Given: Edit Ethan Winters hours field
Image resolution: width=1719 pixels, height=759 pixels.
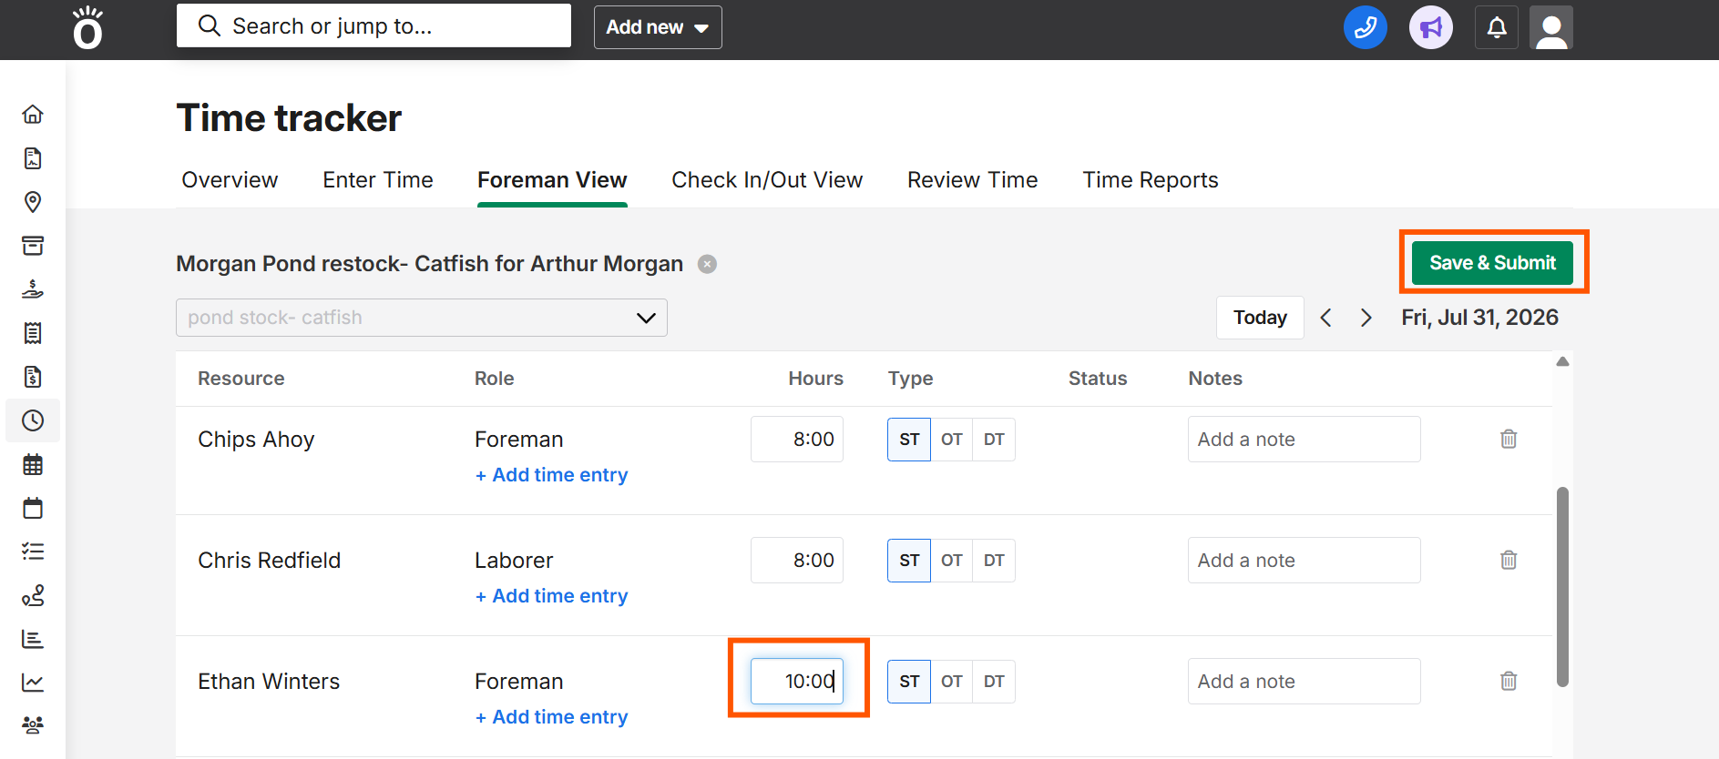Looking at the screenshot, I should click(797, 682).
